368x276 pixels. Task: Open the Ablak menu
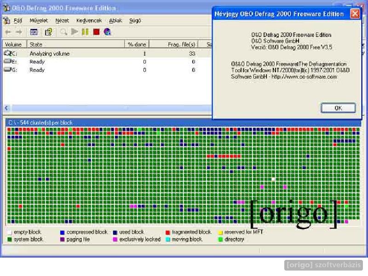coord(116,21)
